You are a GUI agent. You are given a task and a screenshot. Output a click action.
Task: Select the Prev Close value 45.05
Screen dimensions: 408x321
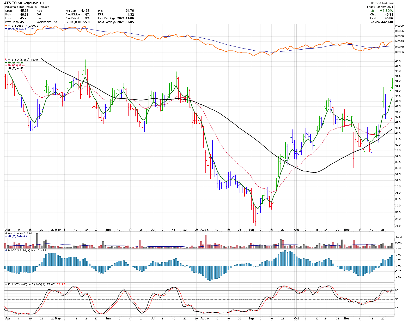click(x=24, y=22)
